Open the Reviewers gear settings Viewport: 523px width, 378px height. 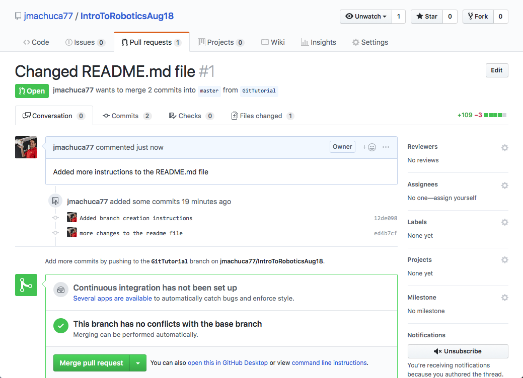pyautogui.click(x=505, y=148)
